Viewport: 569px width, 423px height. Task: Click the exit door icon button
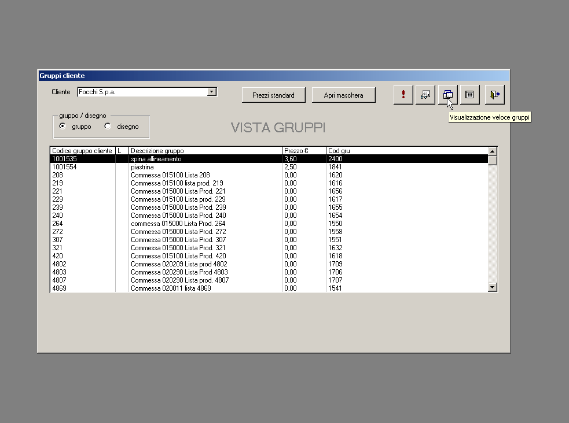point(494,95)
